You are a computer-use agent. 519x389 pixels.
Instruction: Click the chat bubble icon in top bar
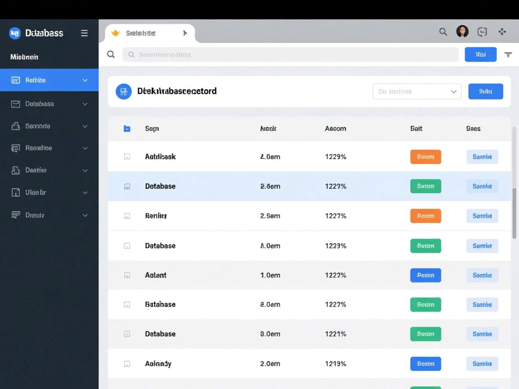(x=482, y=32)
